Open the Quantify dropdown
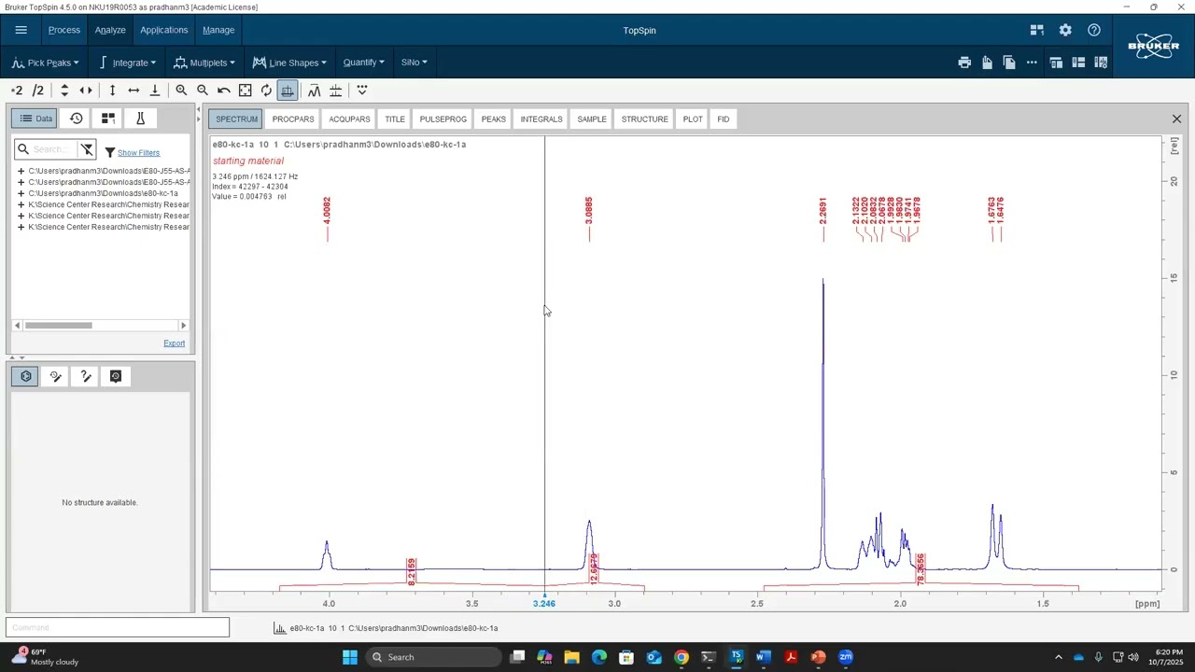Image resolution: width=1195 pixels, height=672 pixels. pos(363,63)
